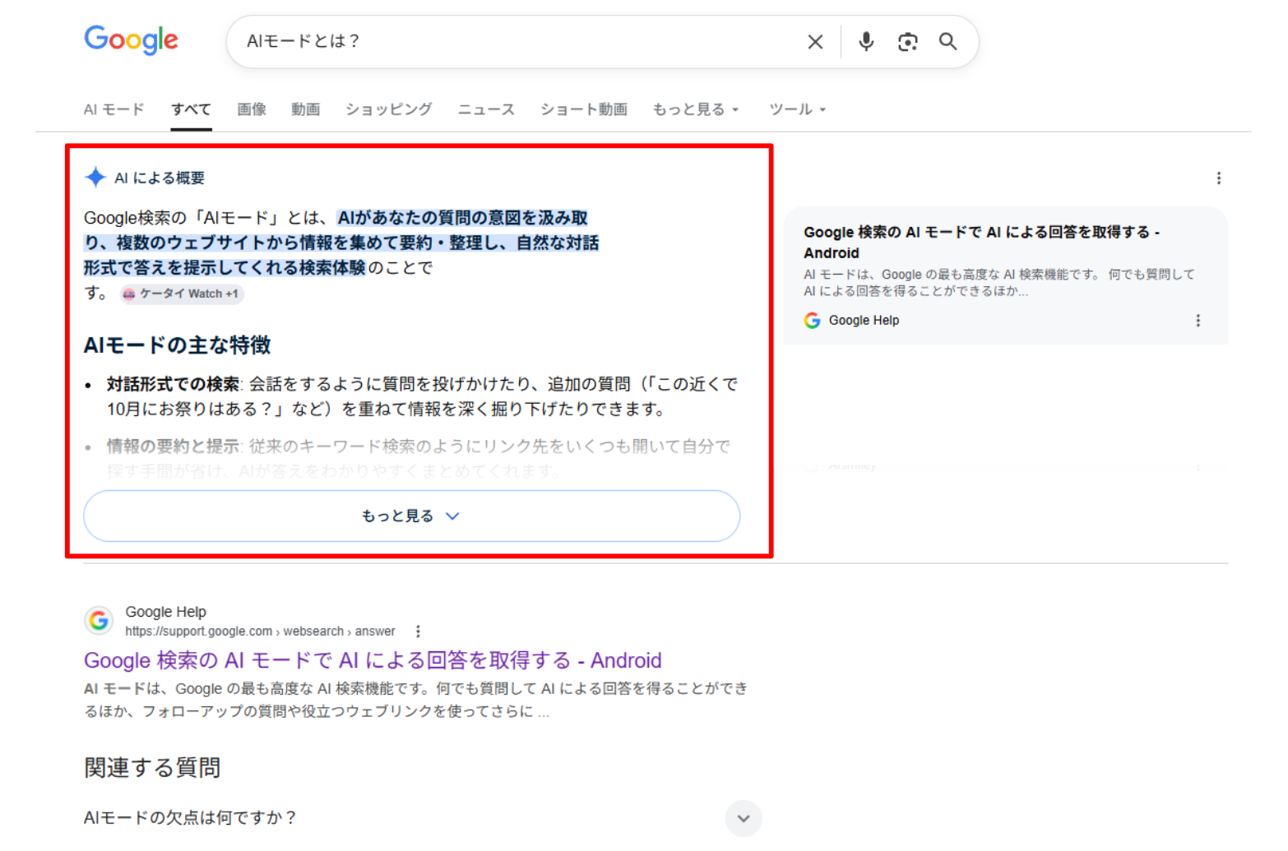Submit search with the magnifying glass icon

tap(948, 42)
